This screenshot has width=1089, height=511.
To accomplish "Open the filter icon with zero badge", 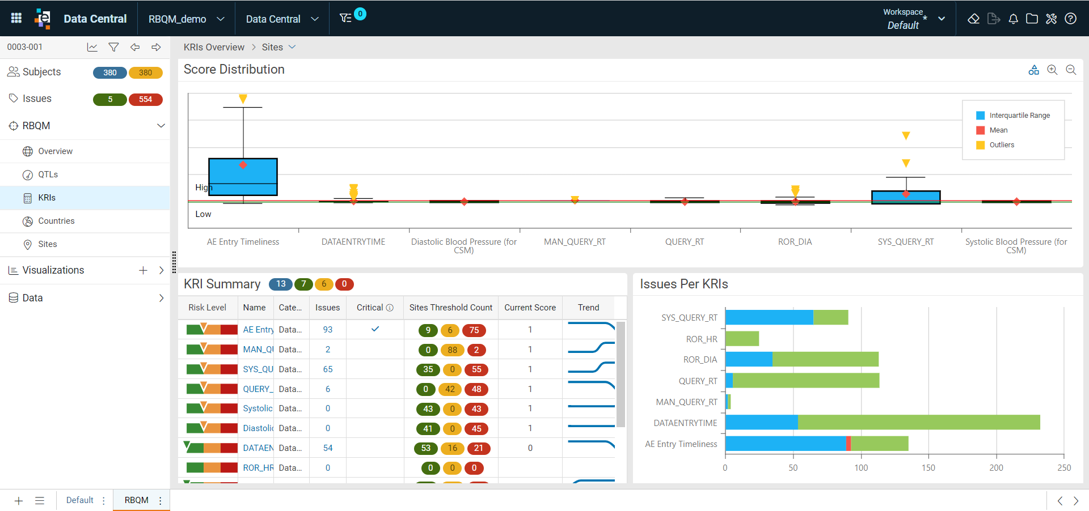I will 346,18.
